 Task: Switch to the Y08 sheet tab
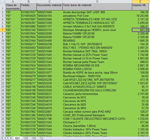pos(25,138)
